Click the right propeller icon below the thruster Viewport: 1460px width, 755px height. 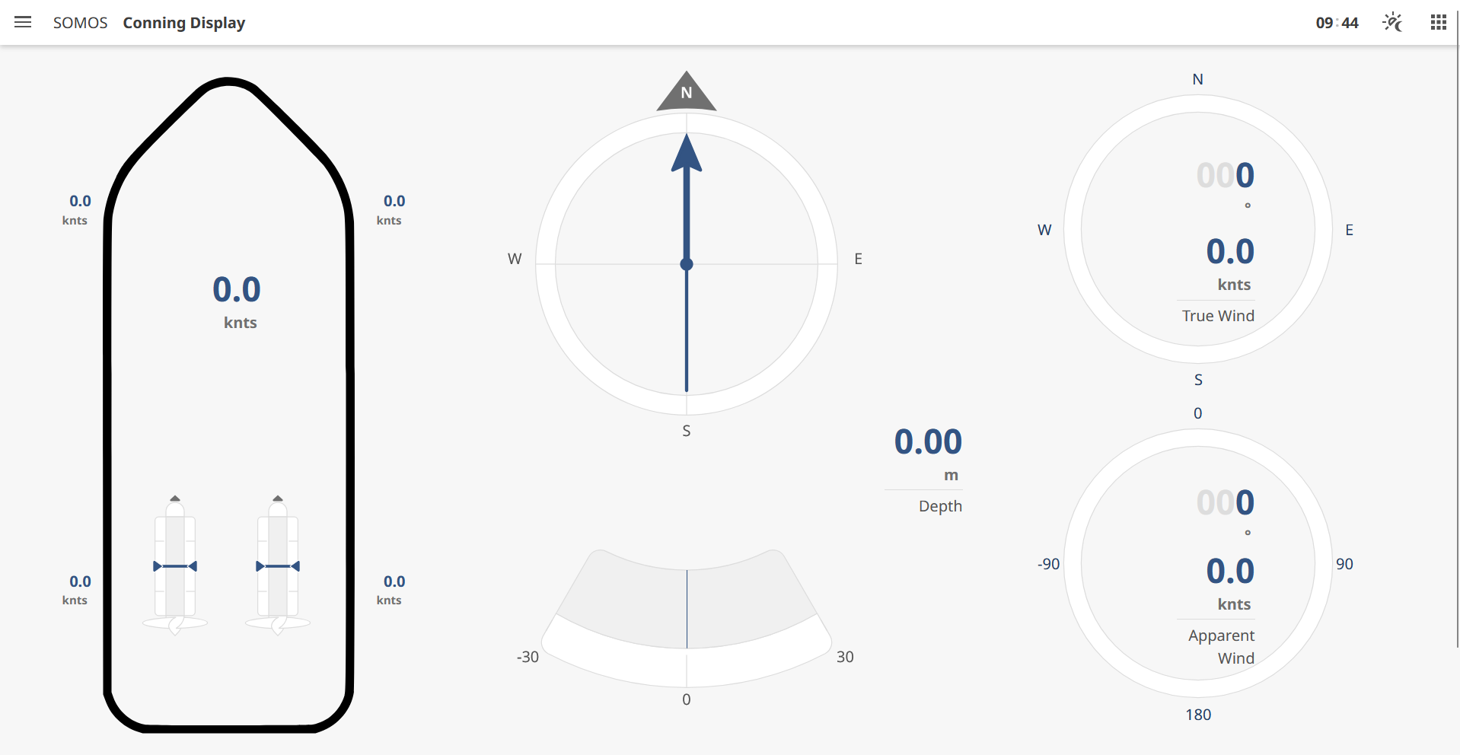[x=278, y=625]
